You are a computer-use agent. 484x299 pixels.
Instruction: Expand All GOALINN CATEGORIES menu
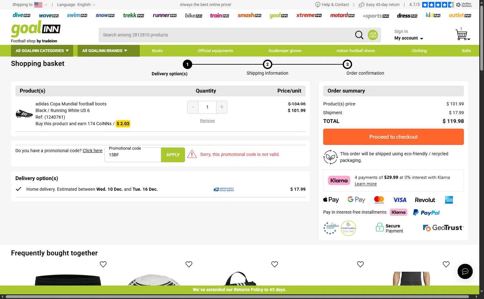[x=42, y=51]
